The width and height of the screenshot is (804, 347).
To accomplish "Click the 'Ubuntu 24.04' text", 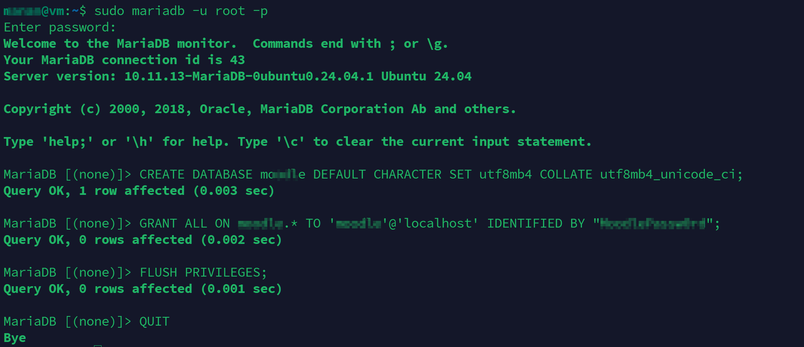I will (x=426, y=76).
